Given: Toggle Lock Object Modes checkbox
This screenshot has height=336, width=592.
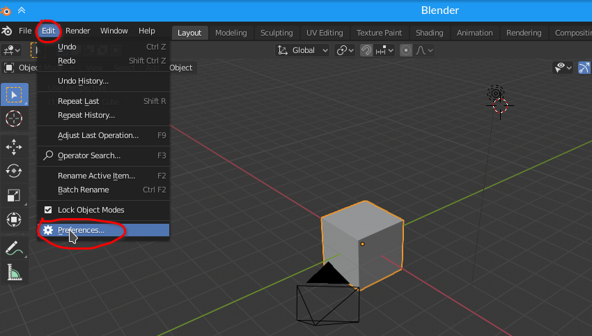Looking at the screenshot, I should click(x=48, y=210).
